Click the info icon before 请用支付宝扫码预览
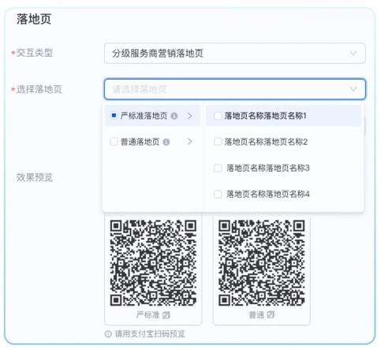 [108, 334]
